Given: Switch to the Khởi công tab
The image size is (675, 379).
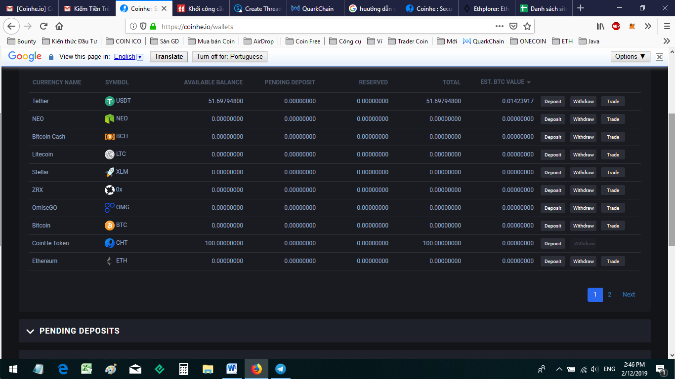Looking at the screenshot, I should point(201,8).
